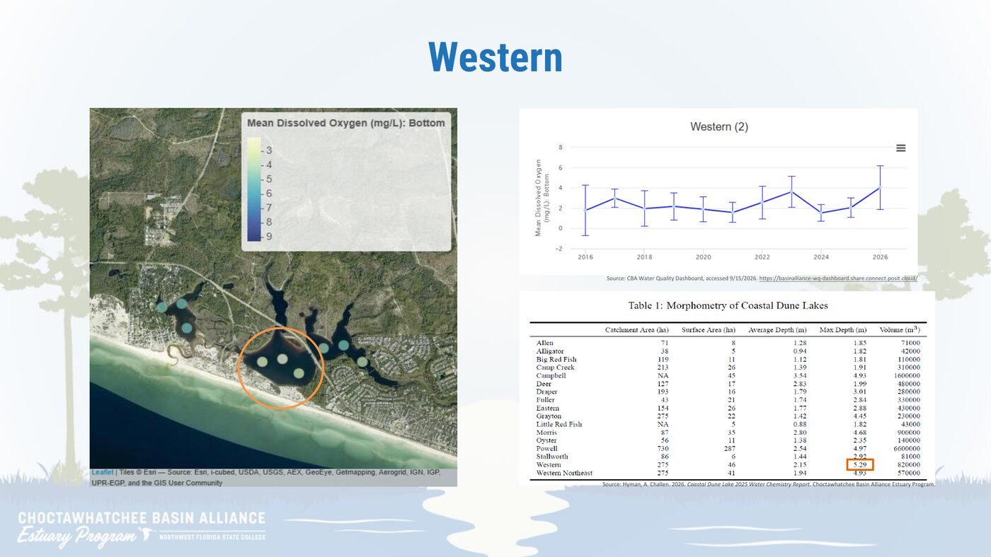The width and height of the screenshot is (991, 557).
Task: Click the Hyman source citation under table
Action: [x=769, y=484]
